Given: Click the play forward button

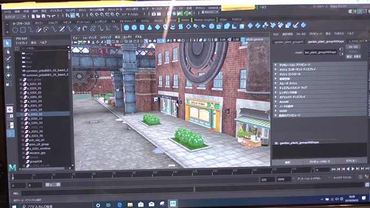Looking at the screenshot, I should 353,169.
